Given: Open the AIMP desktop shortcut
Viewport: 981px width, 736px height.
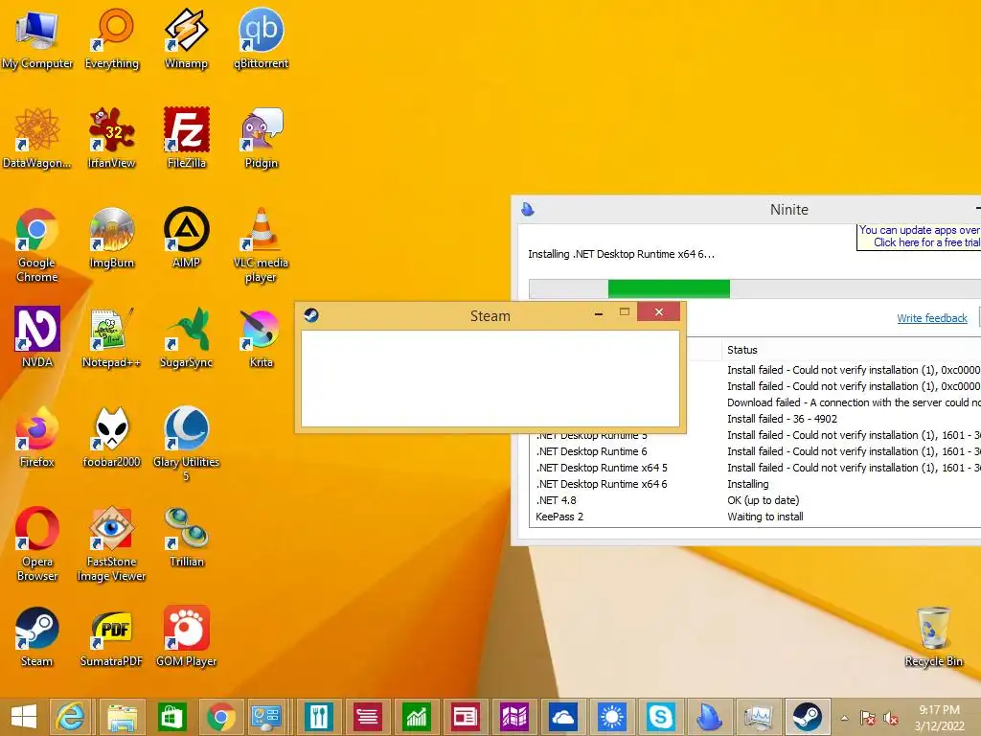Looking at the screenshot, I should pos(186,238).
